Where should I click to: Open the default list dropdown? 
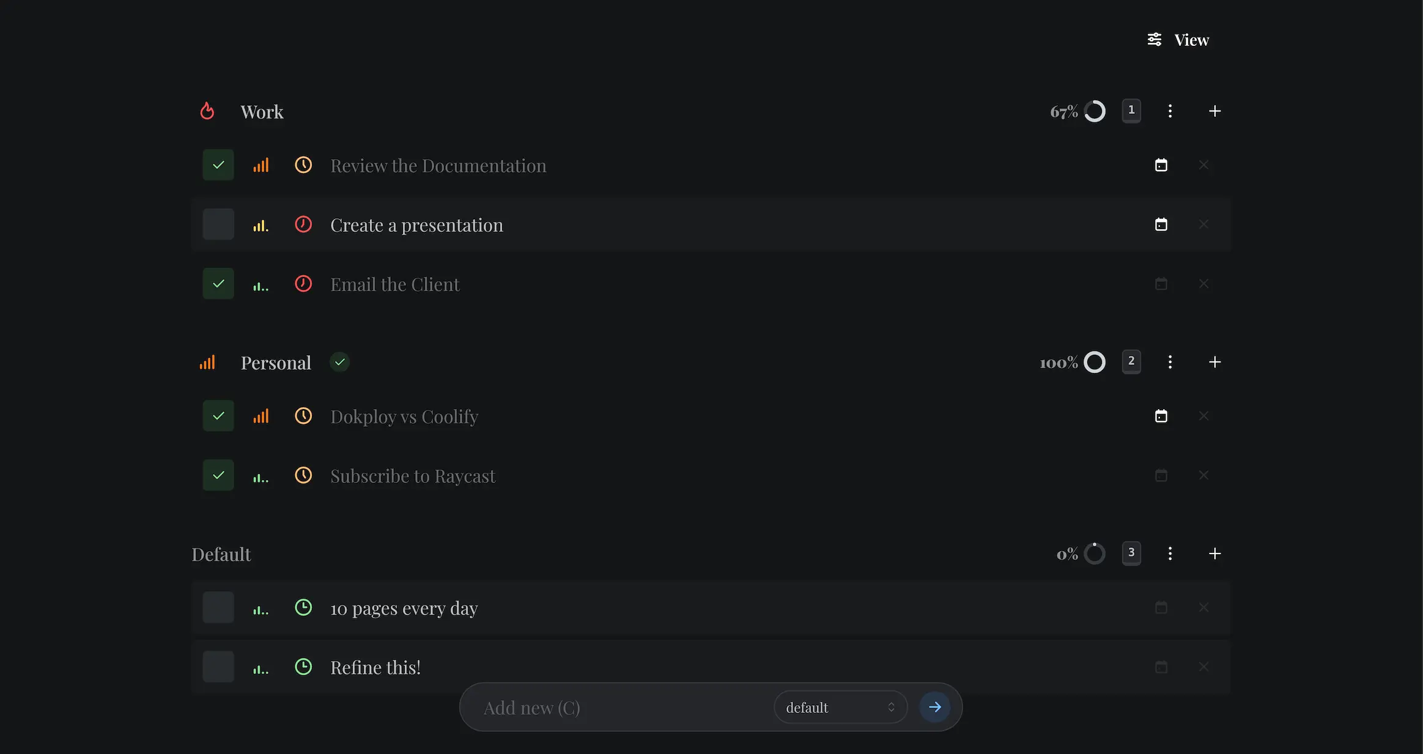pos(840,708)
